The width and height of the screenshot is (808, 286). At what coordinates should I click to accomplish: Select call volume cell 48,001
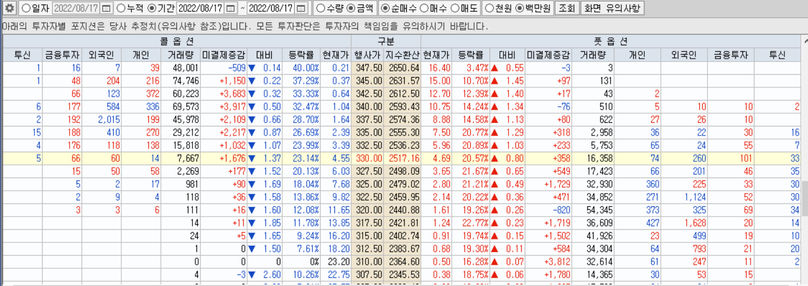[x=180, y=68]
